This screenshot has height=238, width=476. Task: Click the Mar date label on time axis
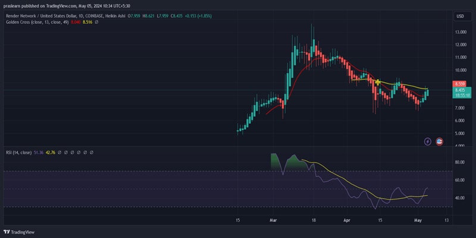coord(273,220)
